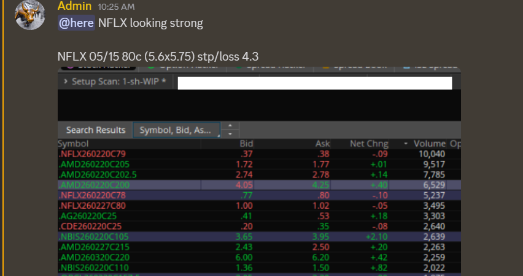Click the 6.00 bid value
523x276 pixels.
tap(244, 258)
